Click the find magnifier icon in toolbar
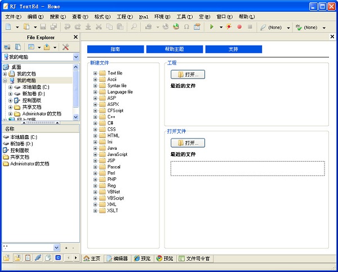The height and width of the screenshot is (272, 338). click(x=134, y=27)
